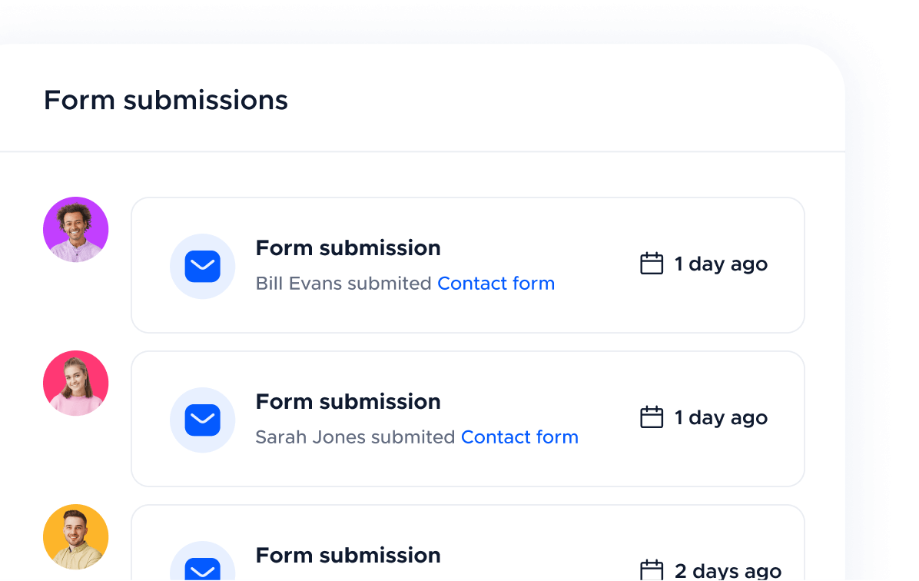Click "1 day ago" in Bill Evans's submission

click(x=721, y=264)
